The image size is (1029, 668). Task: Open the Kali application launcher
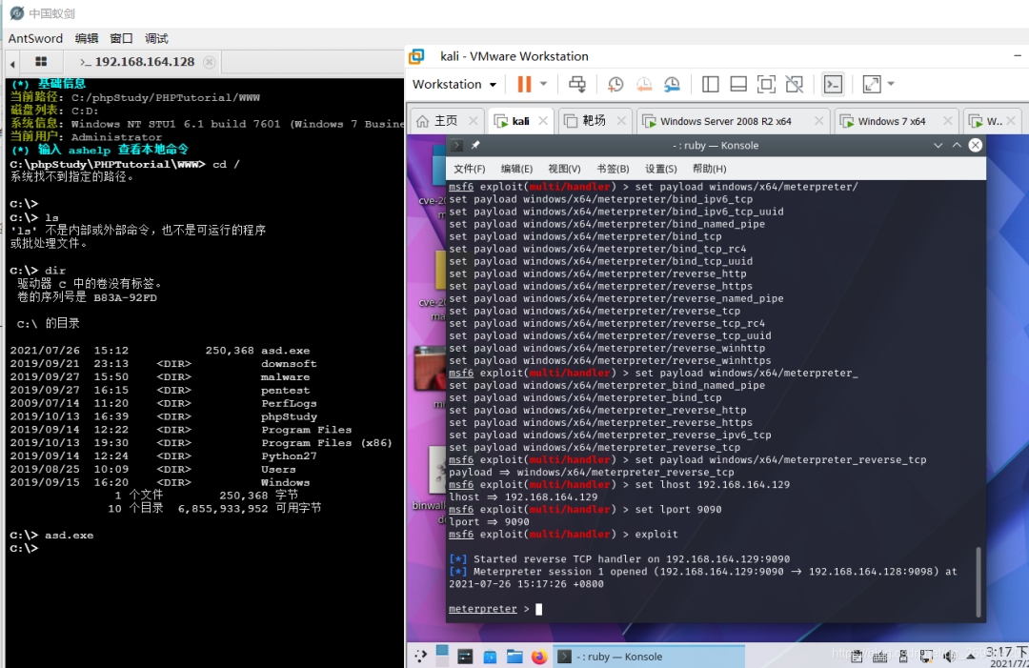[x=421, y=656]
